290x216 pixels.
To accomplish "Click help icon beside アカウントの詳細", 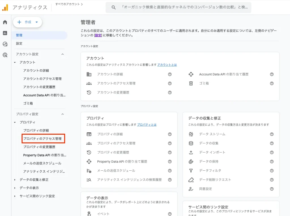I will coord(170,74).
